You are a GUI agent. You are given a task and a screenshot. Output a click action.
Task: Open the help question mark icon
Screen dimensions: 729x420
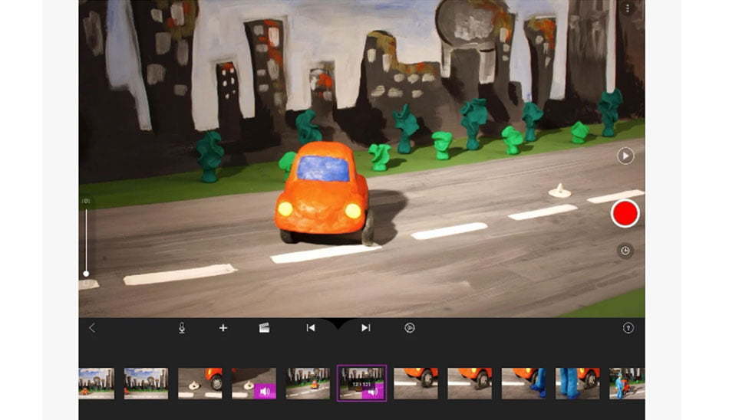point(628,328)
